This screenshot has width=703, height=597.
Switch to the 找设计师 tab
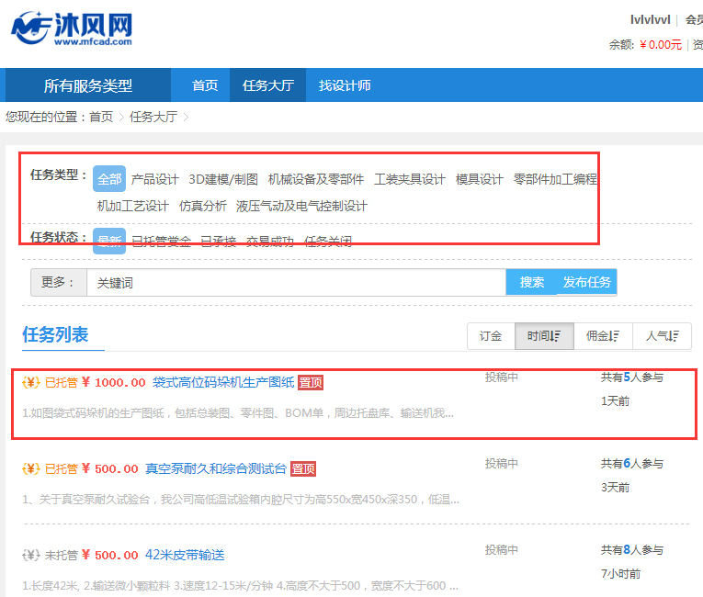click(x=345, y=85)
